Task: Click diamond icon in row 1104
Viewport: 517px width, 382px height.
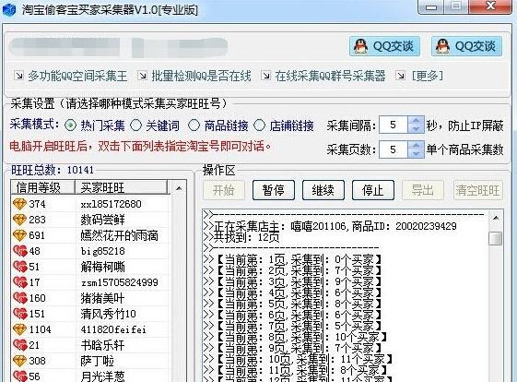Action: (x=19, y=329)
